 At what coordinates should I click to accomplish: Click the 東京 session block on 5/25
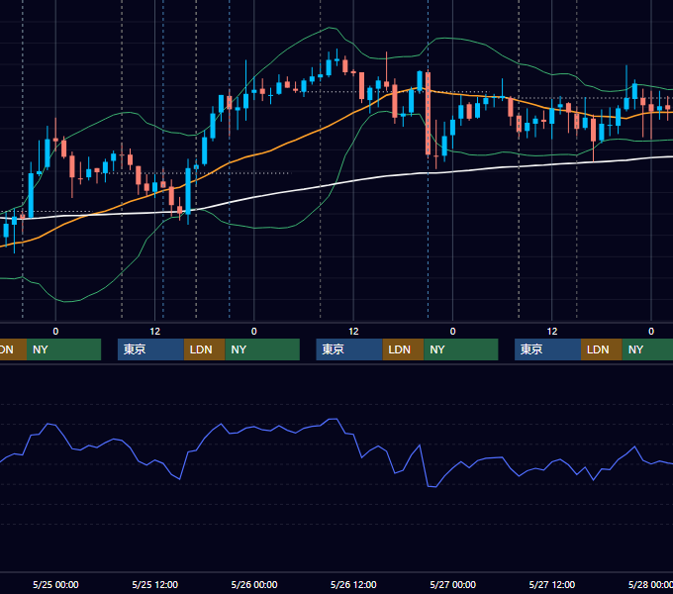150,349
